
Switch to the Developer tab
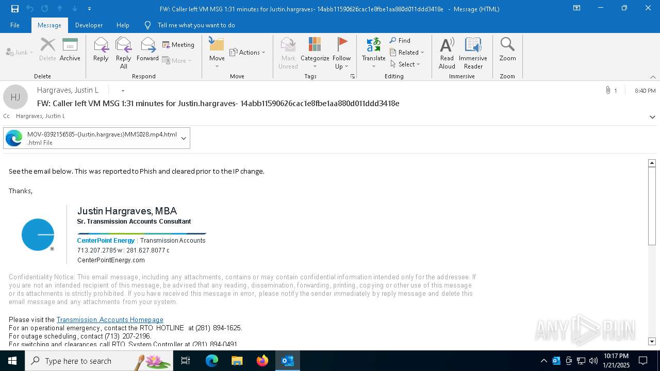89,25
